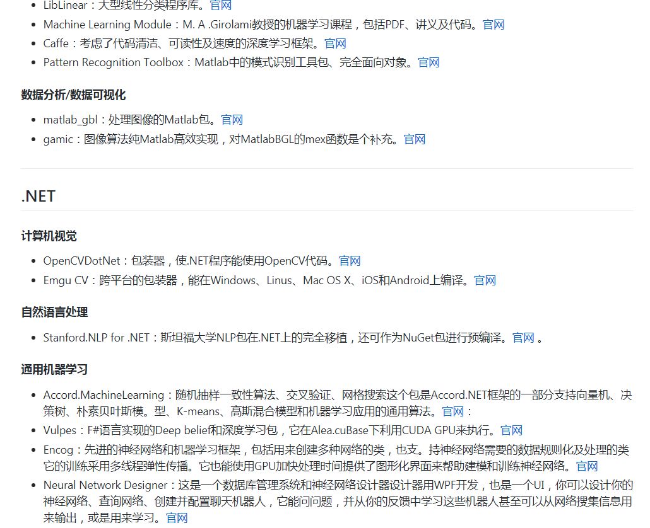
Task: Follow Neural Network Designer 官网 link
Action: (x=177, y=518)
